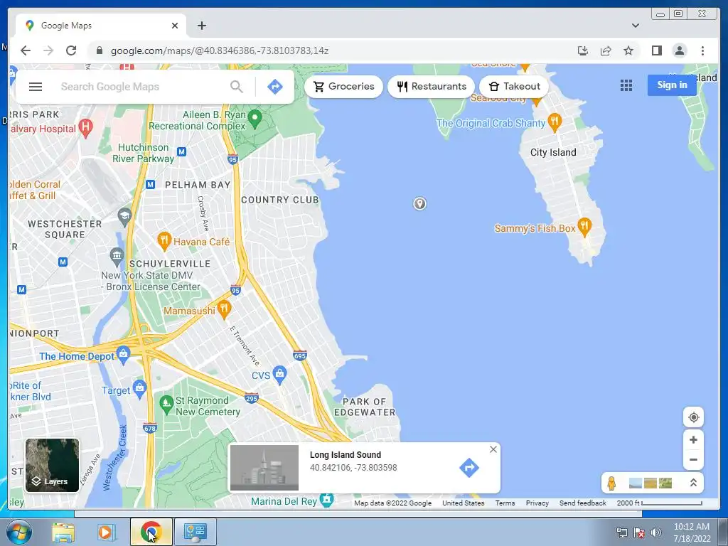Open the Google Maps hamburger menu
728x546 pixels.
tap(36, 86)
